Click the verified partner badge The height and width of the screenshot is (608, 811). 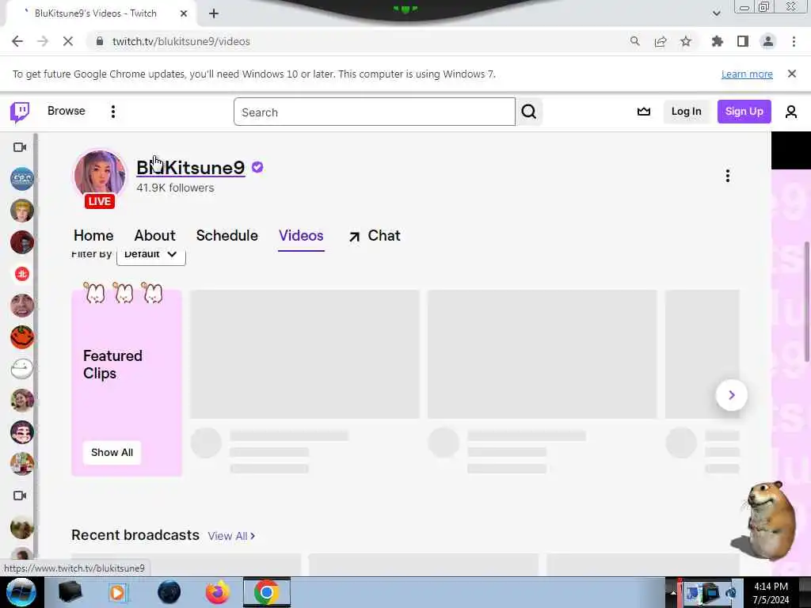click(257, 168)
